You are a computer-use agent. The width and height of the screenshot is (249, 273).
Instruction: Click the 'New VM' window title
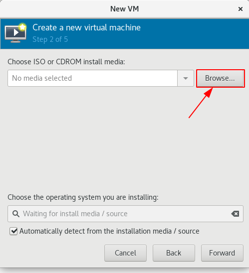tap(125, 9)
